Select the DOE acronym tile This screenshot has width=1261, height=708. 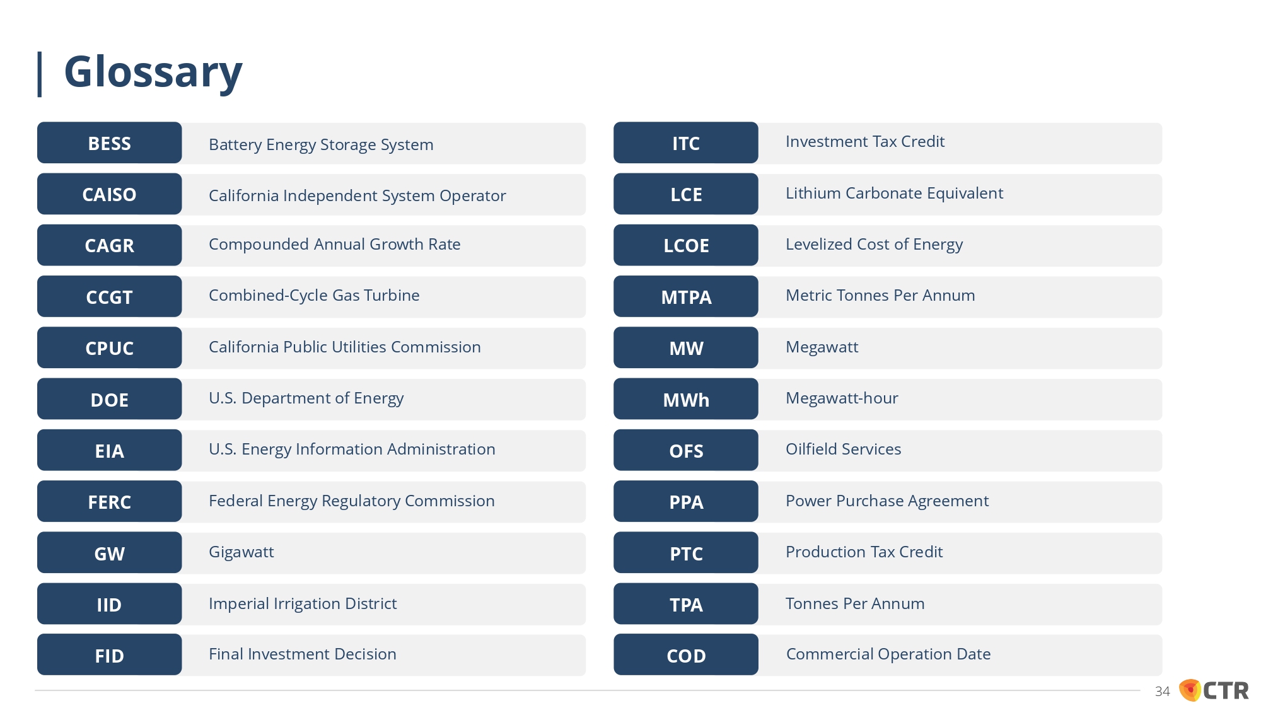pos(110,399)
